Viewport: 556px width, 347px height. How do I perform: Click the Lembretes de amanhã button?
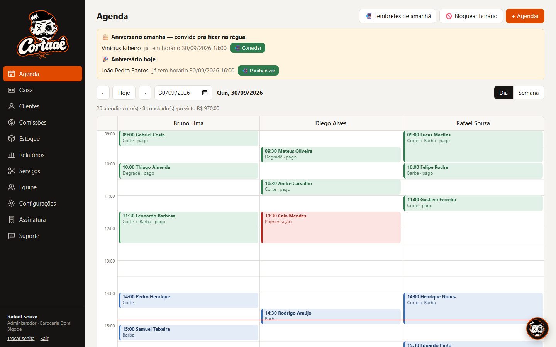(398, 16)
